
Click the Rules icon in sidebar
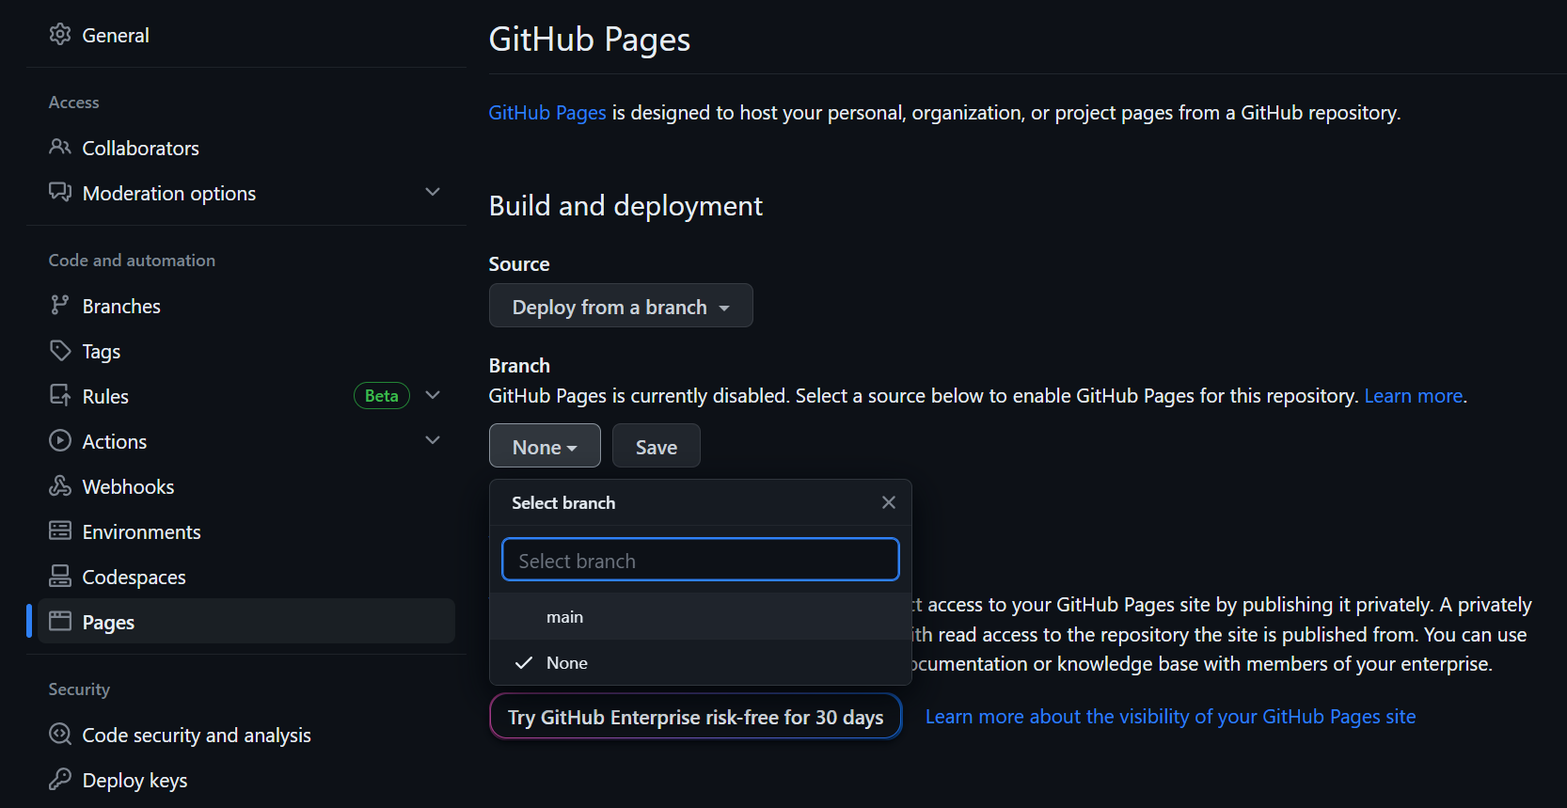[60, 395]
